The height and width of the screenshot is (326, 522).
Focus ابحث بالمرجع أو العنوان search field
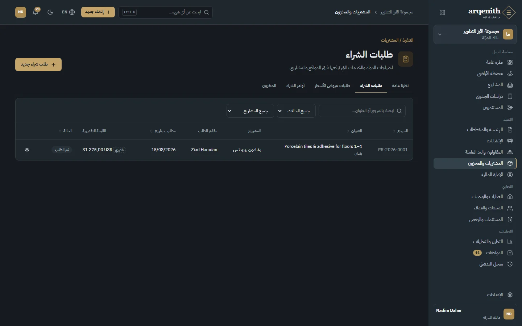[362, 111]
